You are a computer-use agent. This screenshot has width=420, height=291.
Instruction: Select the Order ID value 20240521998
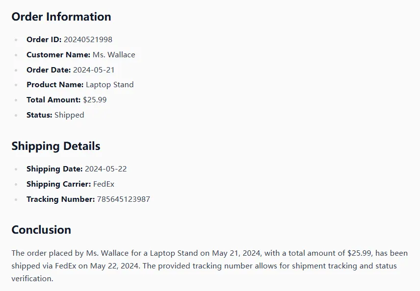88,40
